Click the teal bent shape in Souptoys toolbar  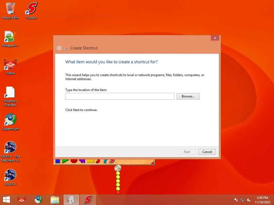coord(105,161)
